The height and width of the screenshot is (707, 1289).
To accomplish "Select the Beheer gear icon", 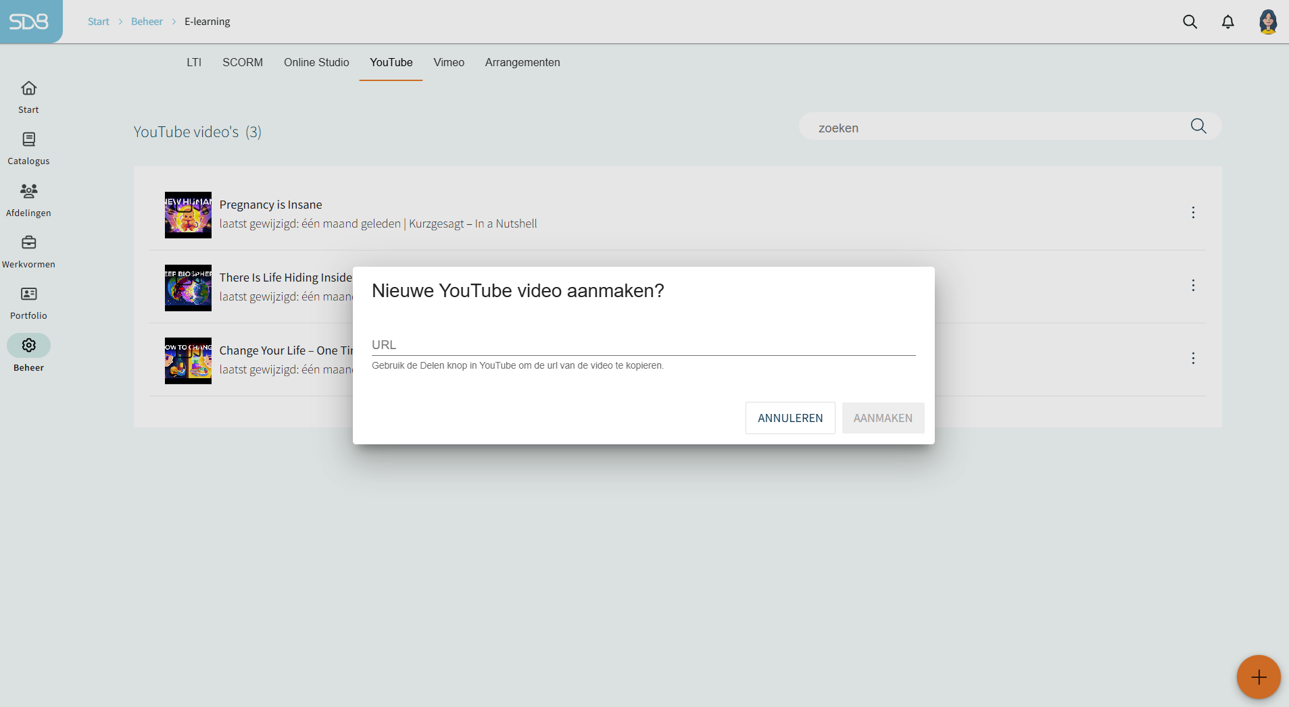I will pos(28,346).
